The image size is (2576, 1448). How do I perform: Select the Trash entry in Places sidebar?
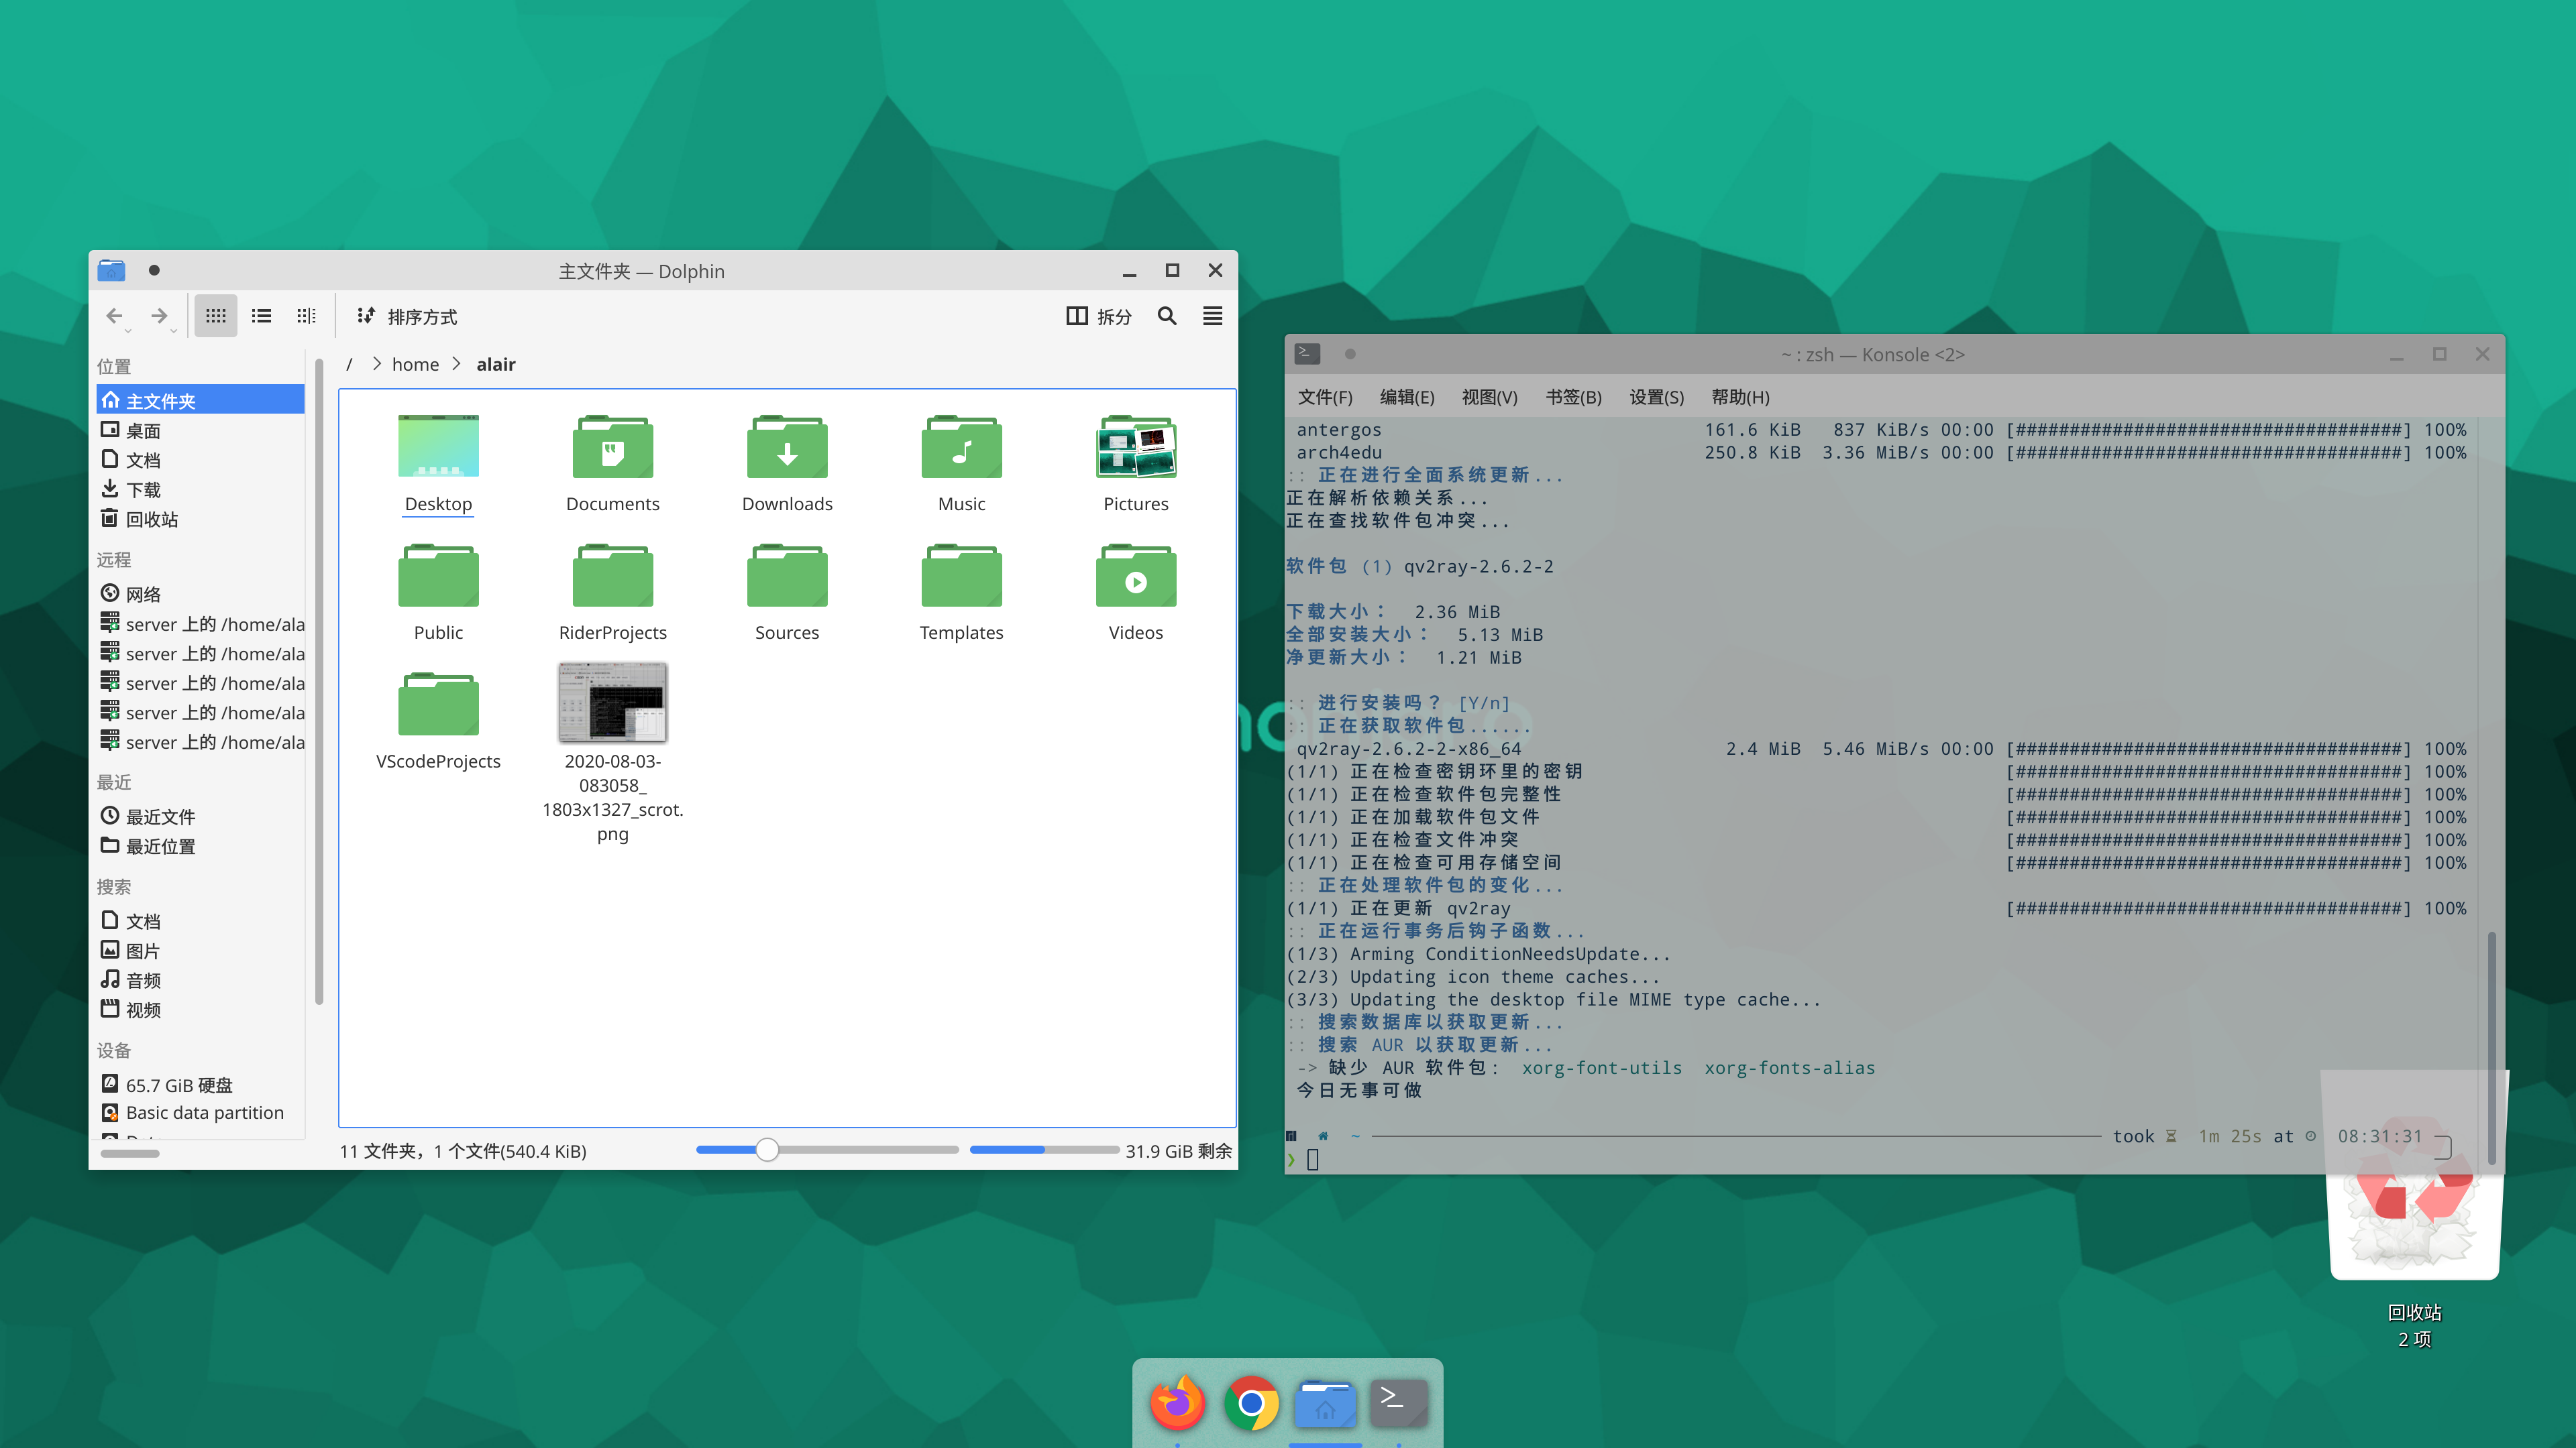point(152,519)
